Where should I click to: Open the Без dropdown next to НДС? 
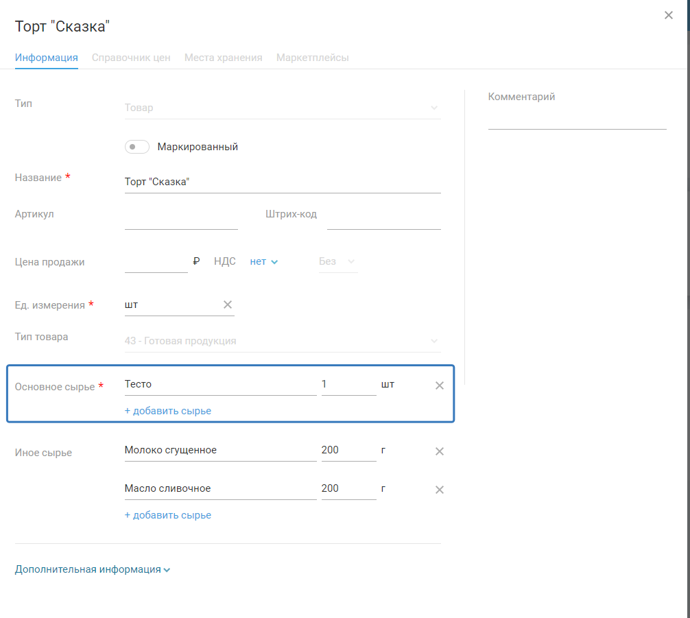pyautogui.click(x=337, y=261)
